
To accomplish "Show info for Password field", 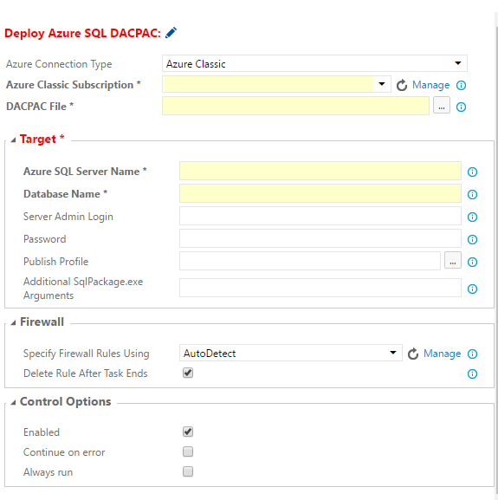I will pyautogui.click(x=472, y=239).
